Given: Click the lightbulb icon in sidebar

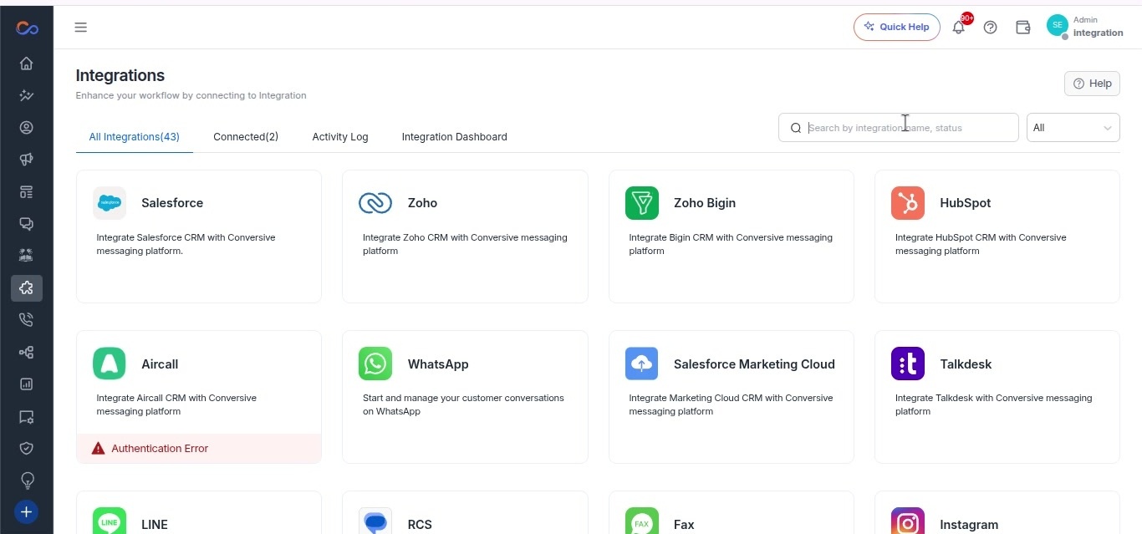Looking at the screenshot, I should [x=26, y=481].
